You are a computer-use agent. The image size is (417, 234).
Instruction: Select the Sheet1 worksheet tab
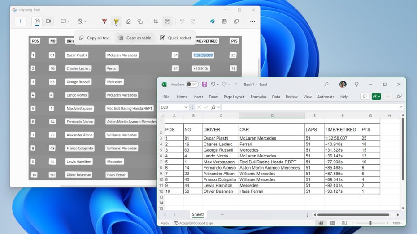point(198,215)
